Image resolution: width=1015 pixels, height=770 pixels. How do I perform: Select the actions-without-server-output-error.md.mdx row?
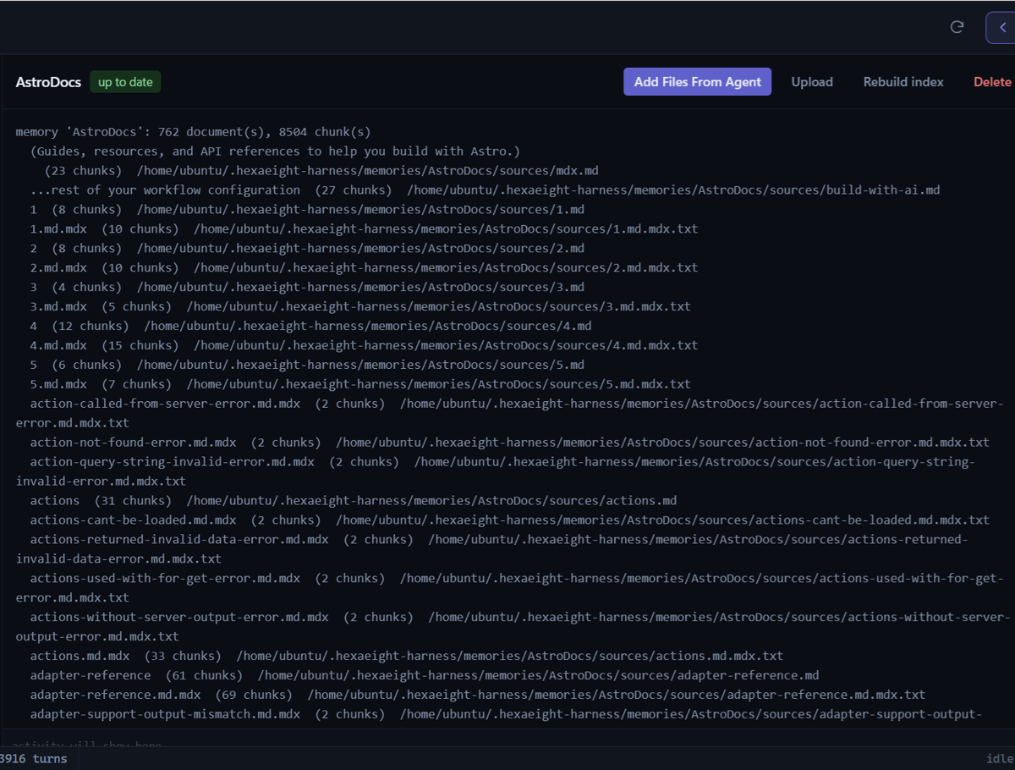513,628
